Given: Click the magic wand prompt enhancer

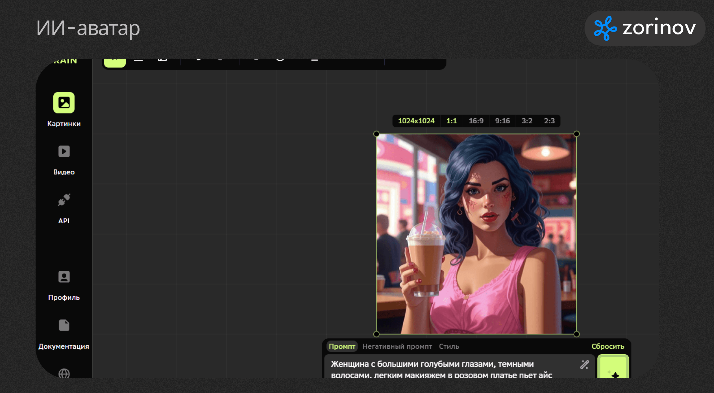Looking at the screenshot, I should (x=584, y=364).
